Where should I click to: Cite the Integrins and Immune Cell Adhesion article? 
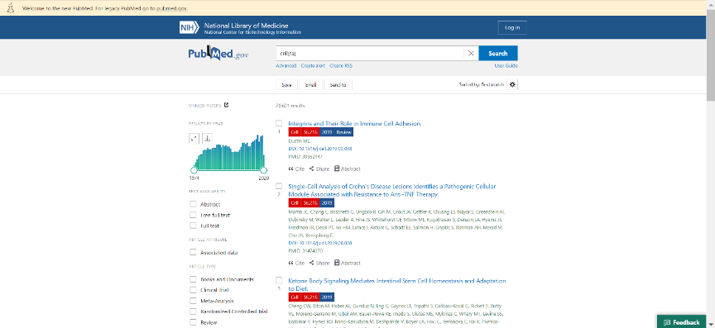296,169
